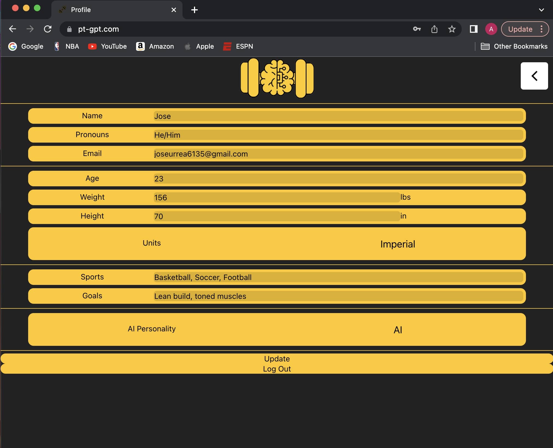The width and height of the screenshot is (553, 448).
Task: Open the profile avatar A icon
Action: [x=491, y=29]
